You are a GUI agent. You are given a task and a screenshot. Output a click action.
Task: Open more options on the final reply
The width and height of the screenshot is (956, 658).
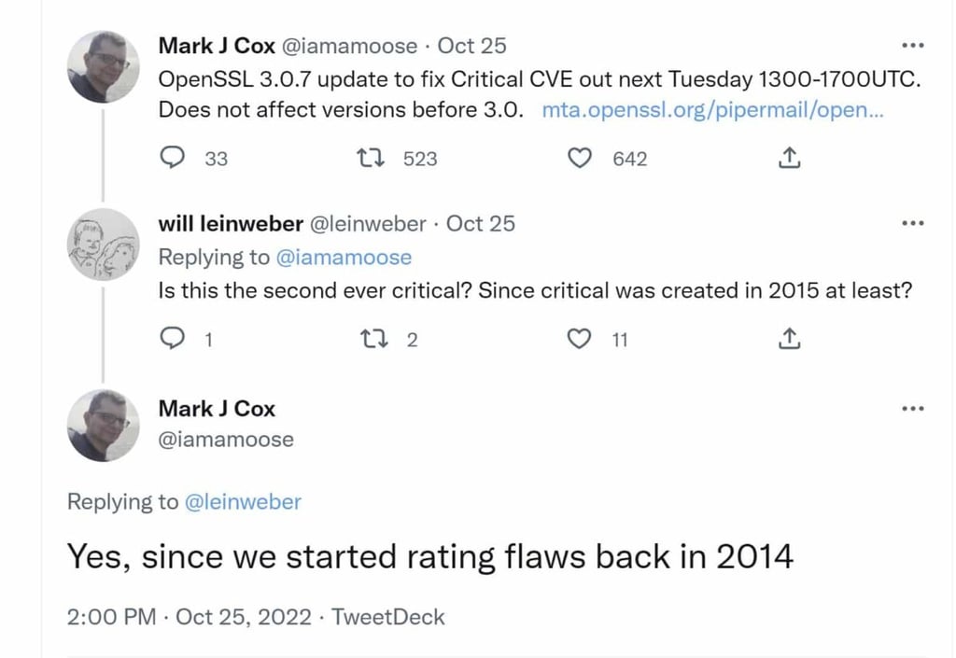pos(912,408)
